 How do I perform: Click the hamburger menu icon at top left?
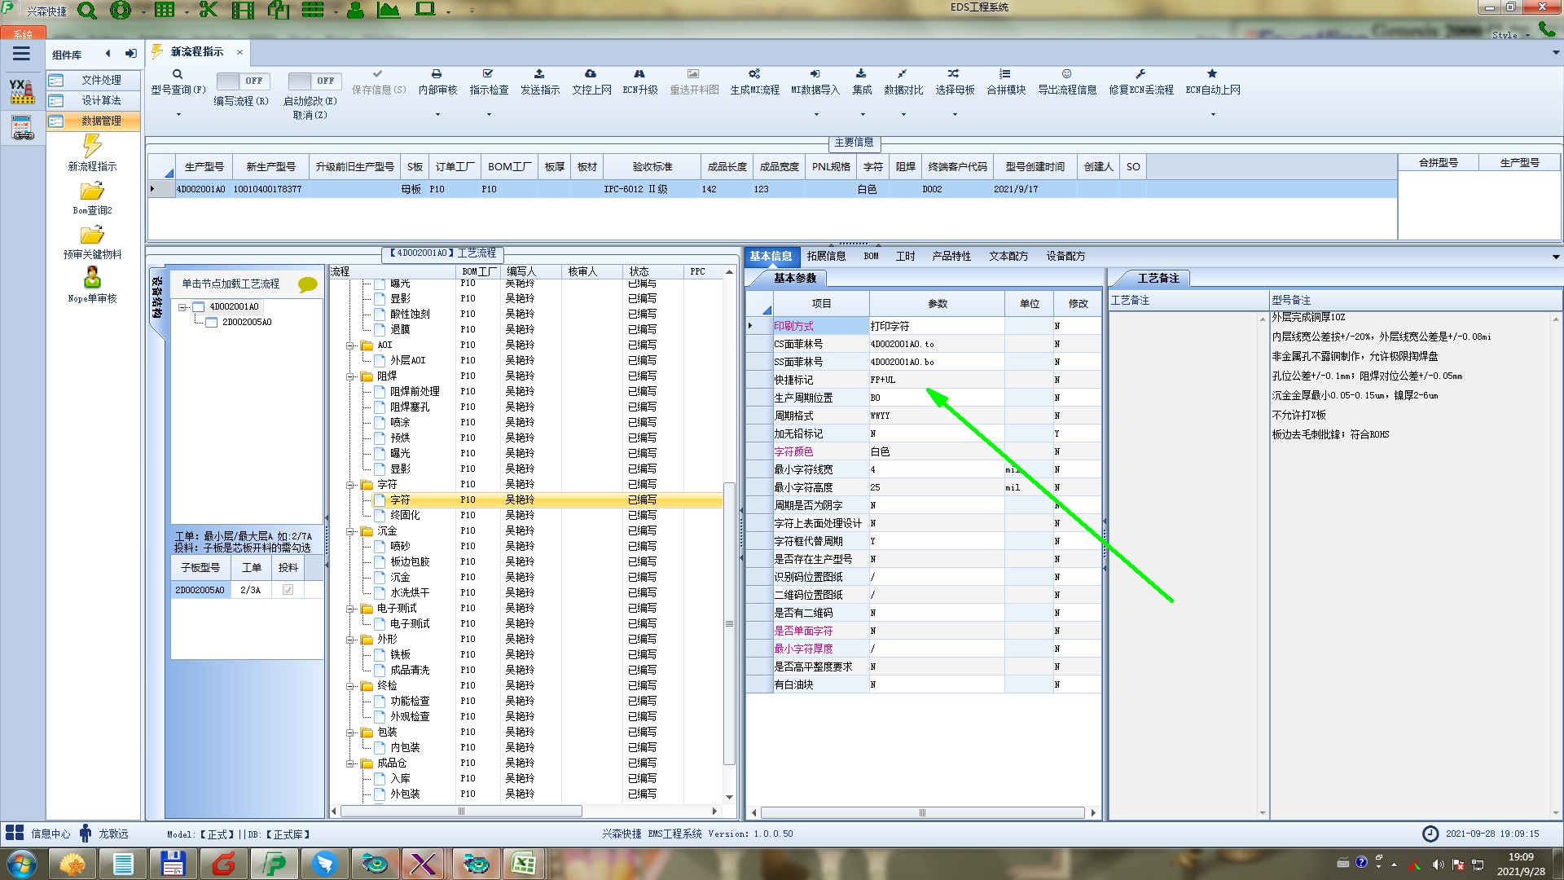pyautogui.click(x=21, y=54)
